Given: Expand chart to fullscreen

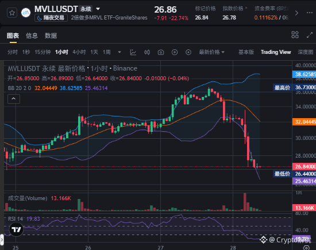Looking at the screenshot, I should (310, 35).
